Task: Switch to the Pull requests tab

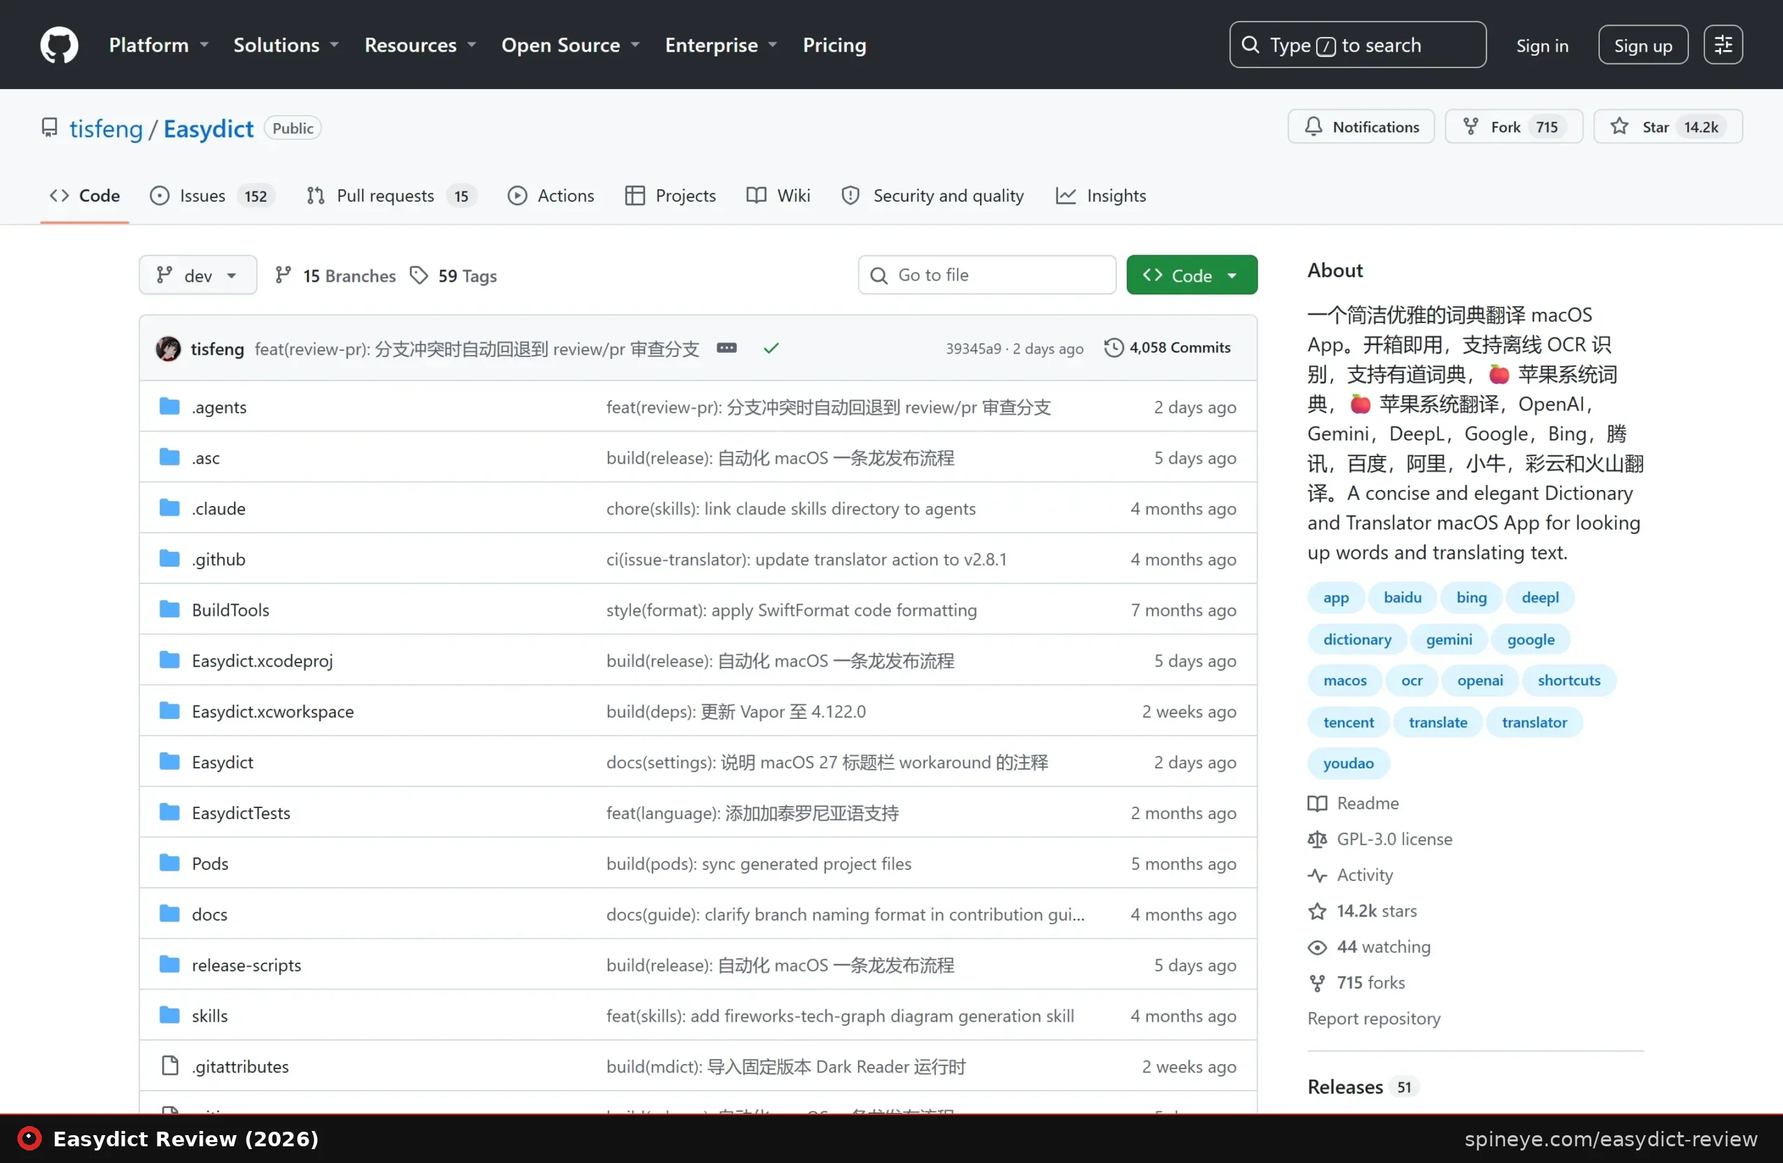Action: pyautogui.click(x=391, y=196)
